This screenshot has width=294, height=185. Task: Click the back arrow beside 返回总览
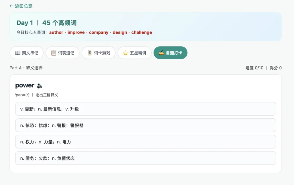coord(11,6)
